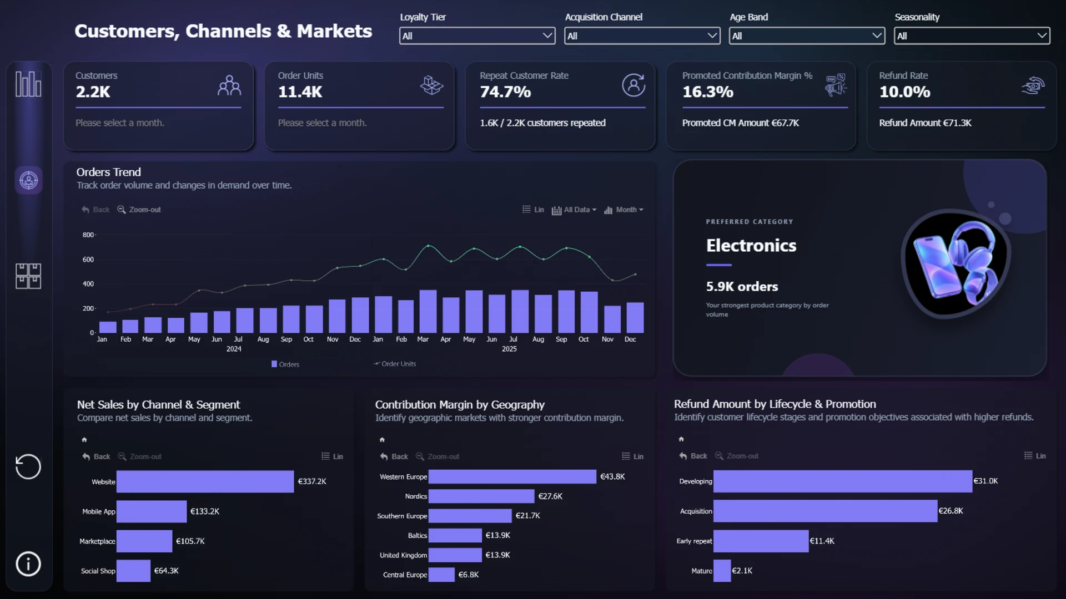Click the Promoted Contribution Margin megaphone icon

[x=836, y=85]
